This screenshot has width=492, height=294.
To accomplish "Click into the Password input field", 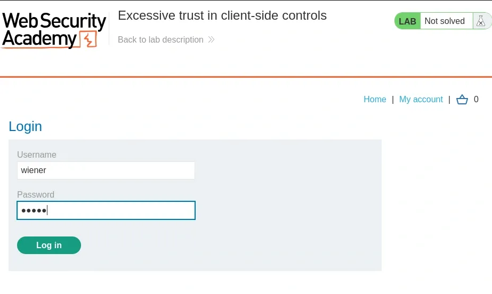I will 106,210.
